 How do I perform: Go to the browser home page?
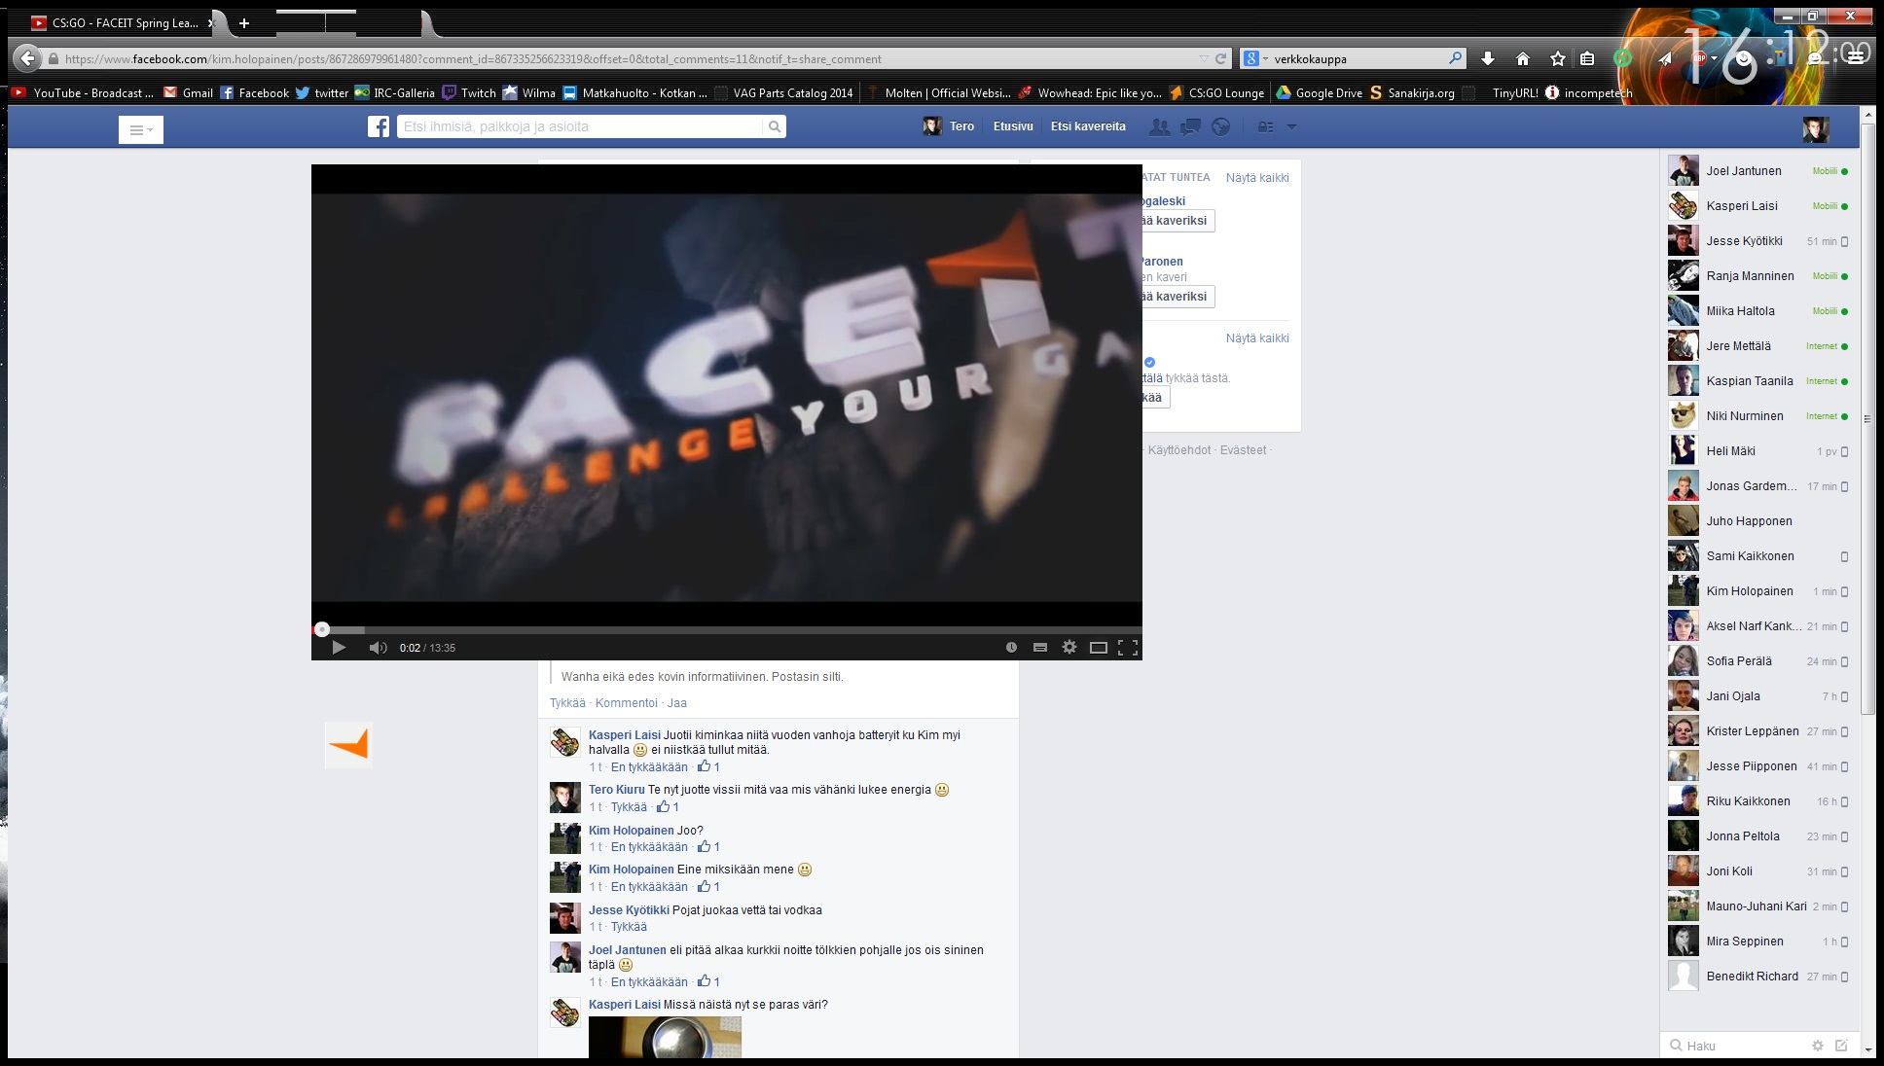[1523, 58]
